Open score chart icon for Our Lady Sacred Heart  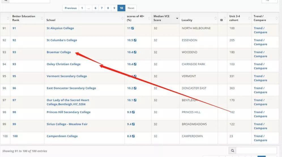tap(135, 100)
